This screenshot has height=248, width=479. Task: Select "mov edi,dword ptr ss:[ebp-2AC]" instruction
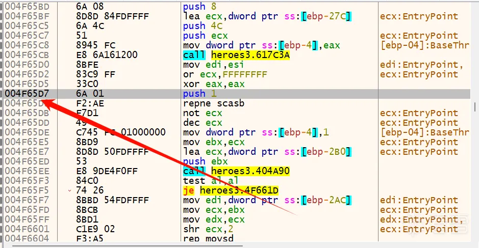point(267,200)
